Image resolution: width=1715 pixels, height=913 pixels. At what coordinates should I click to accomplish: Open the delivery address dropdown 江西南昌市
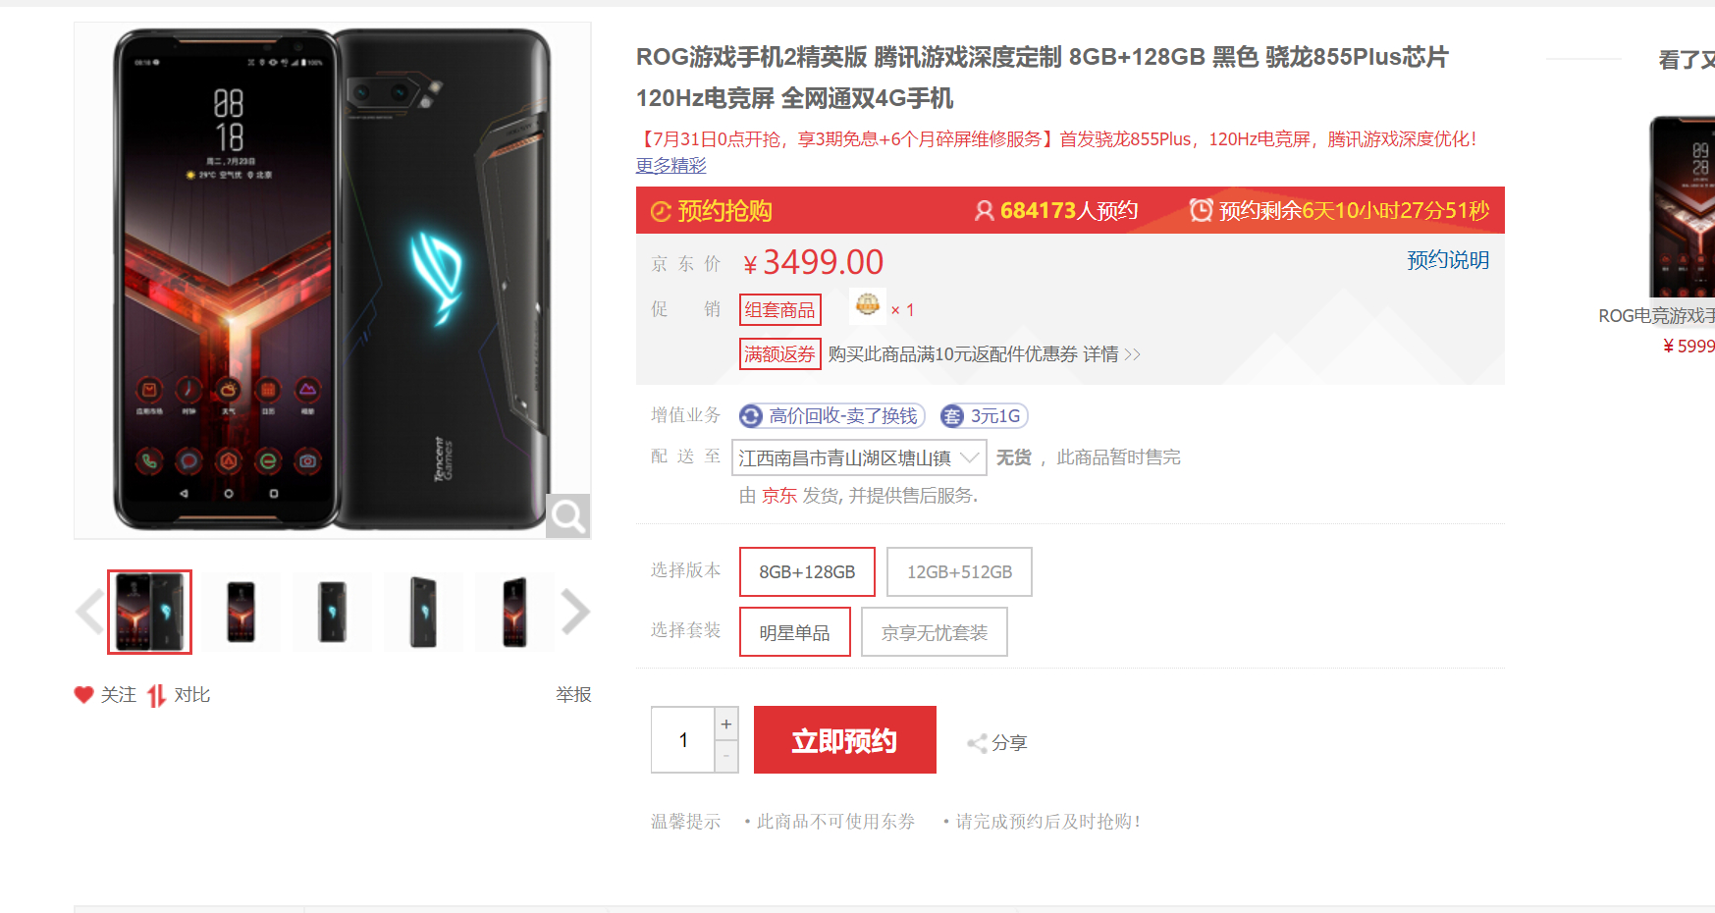click(859, 457)
